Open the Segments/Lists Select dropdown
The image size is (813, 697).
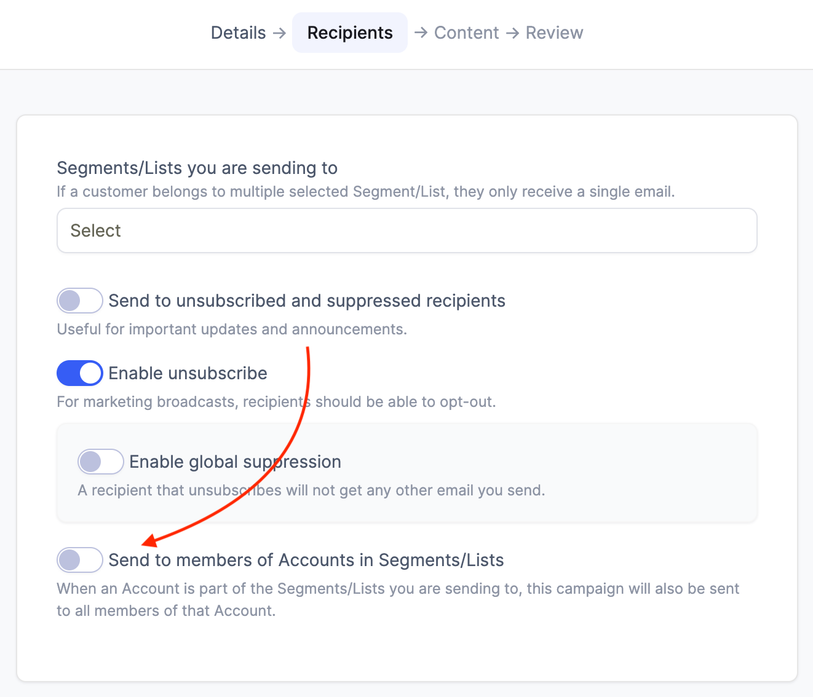(x=406, y=230)
